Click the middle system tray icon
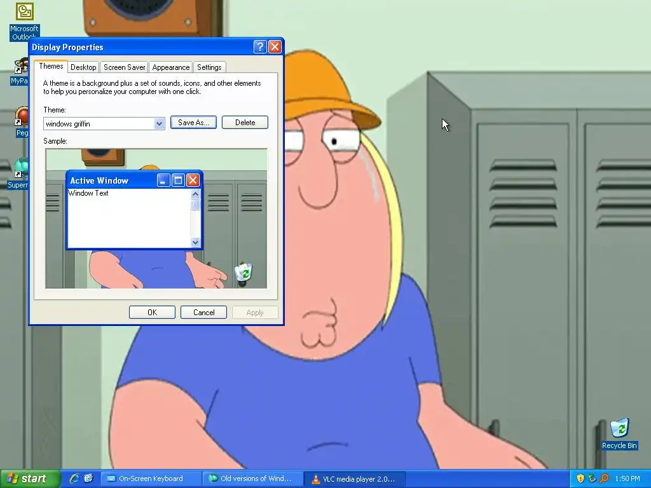Screen dimensions: 651x488 click(592, 478)
